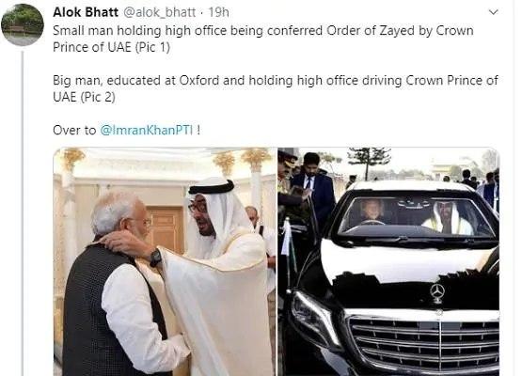Image resolution: width=522 pixels, height=376 pixels.
Task: Click the '(Pic 2)' text in tweet
Action: point(98,97)
